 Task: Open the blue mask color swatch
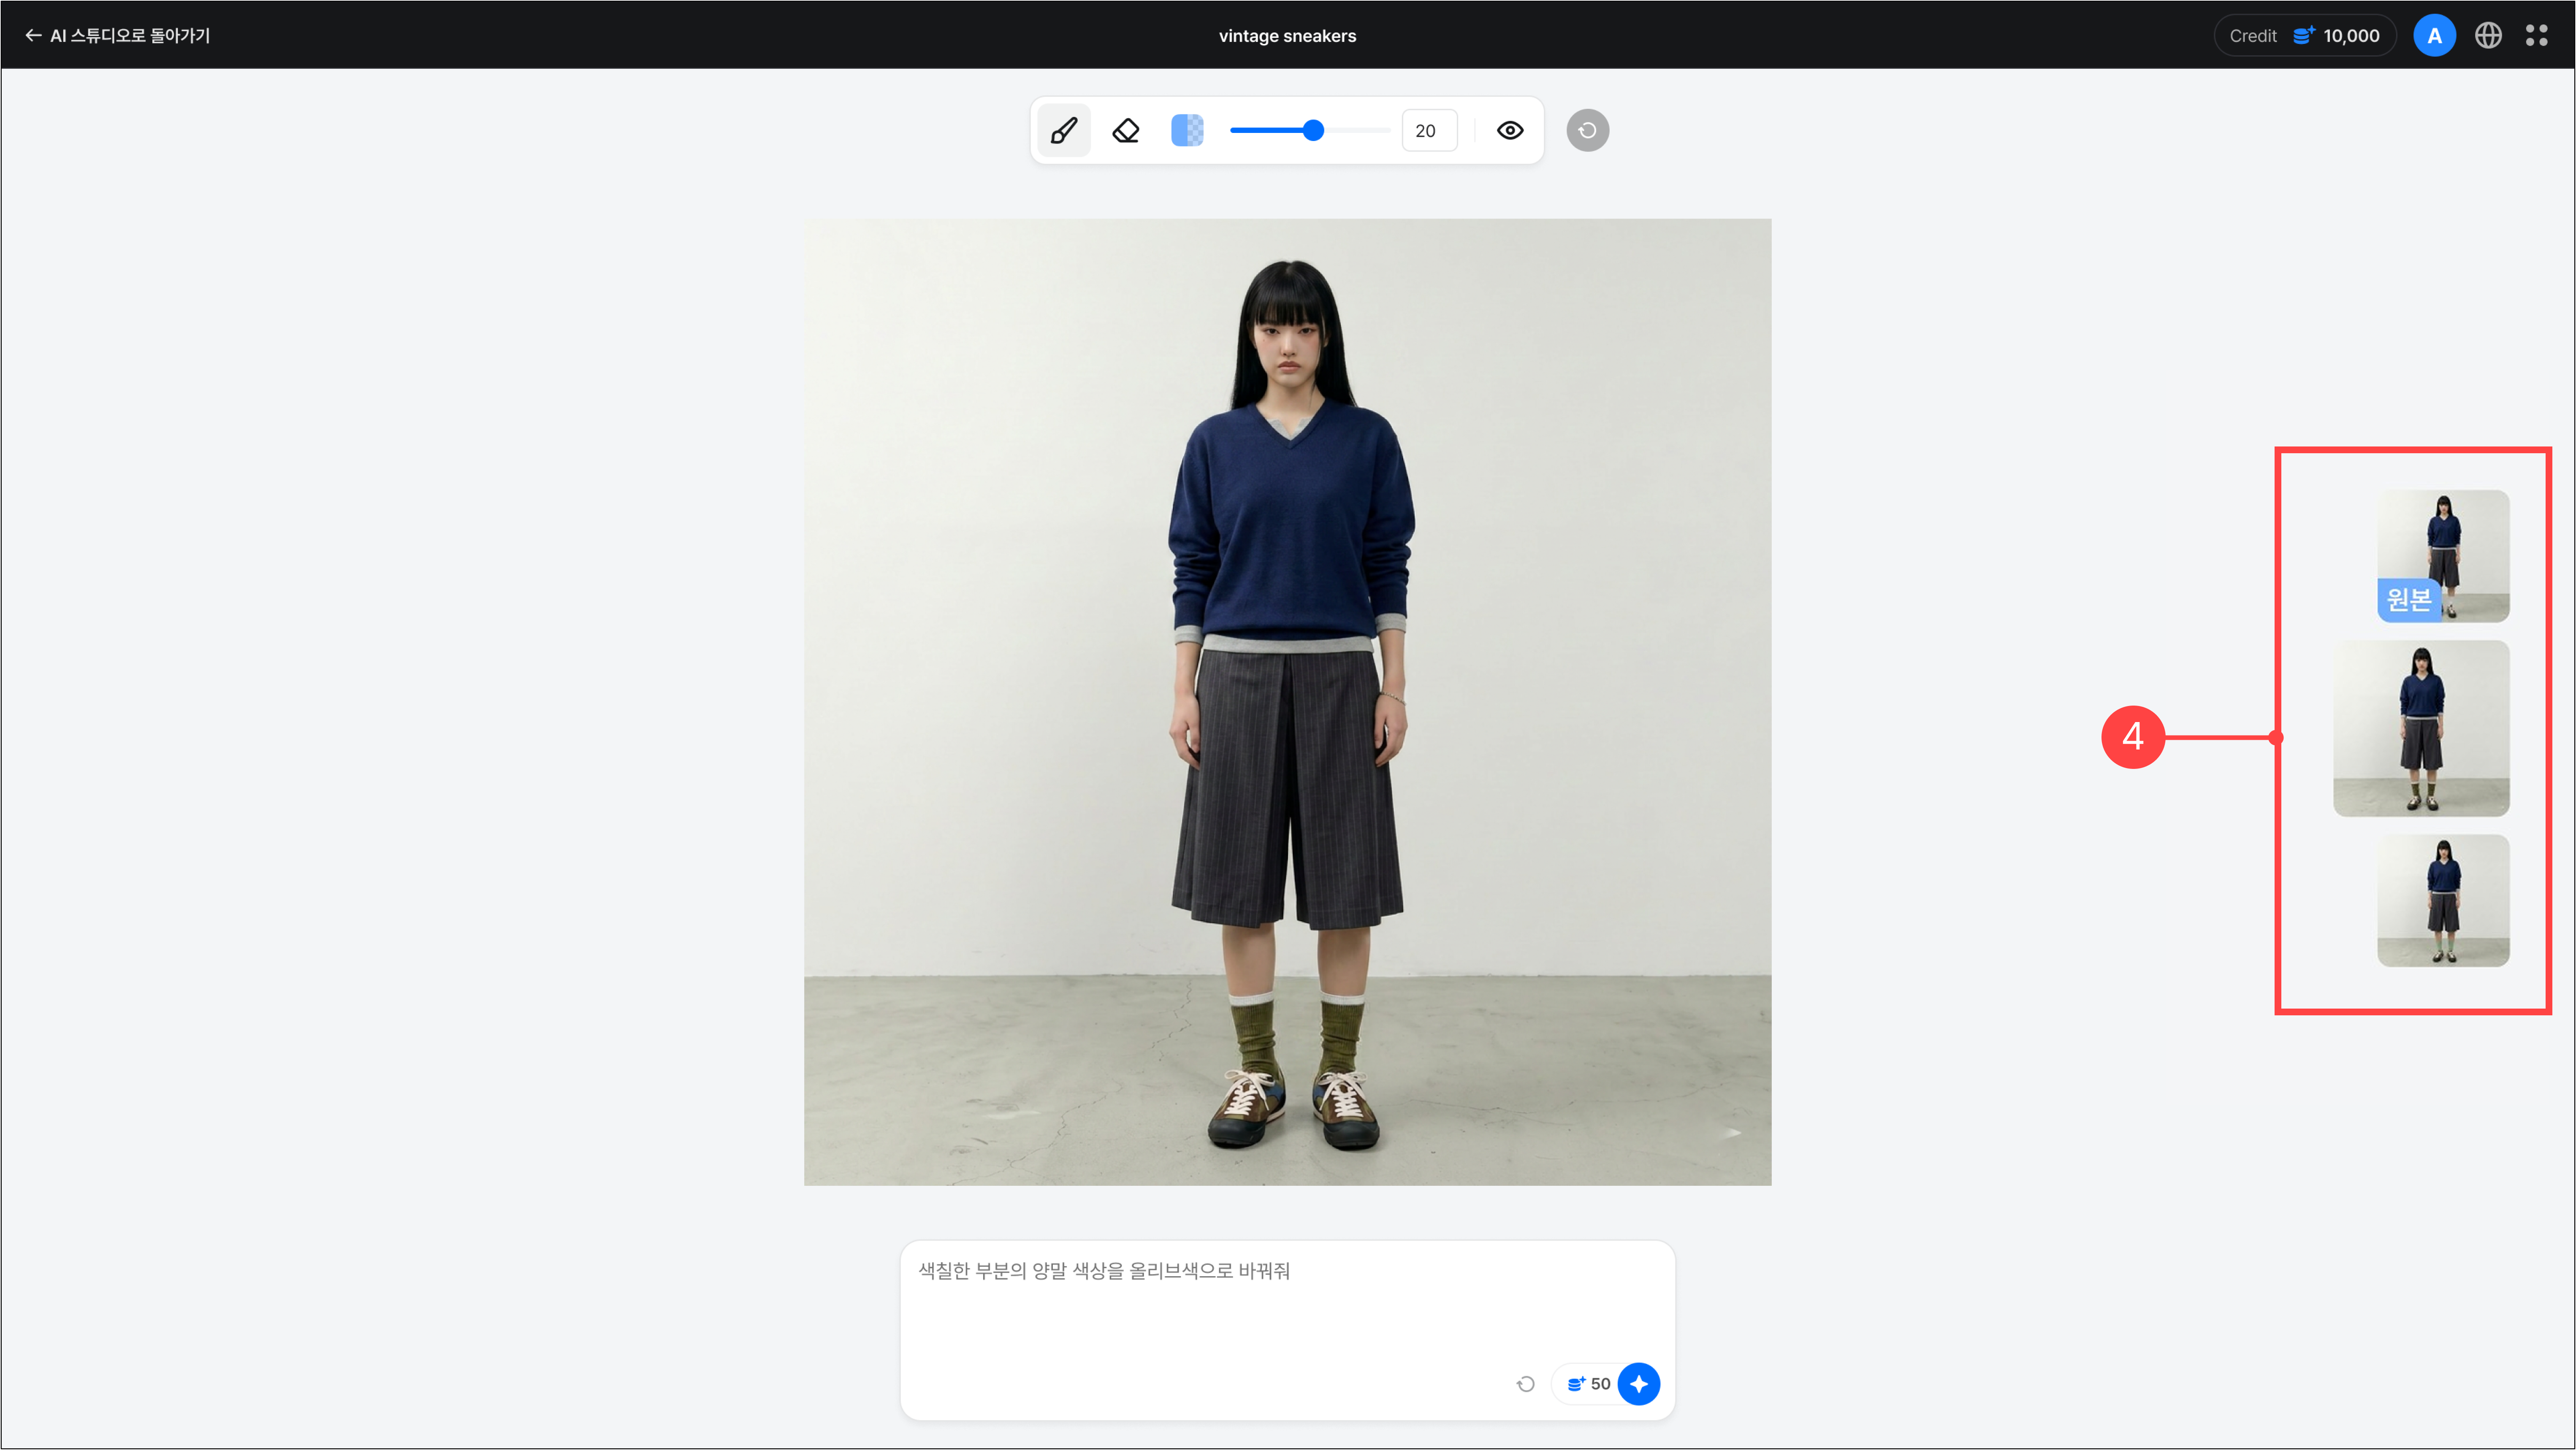1187,130
